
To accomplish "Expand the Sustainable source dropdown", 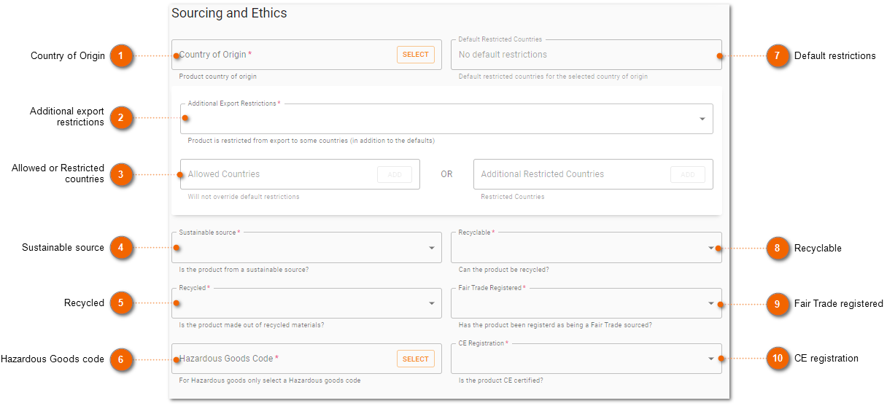I will 306,248.
